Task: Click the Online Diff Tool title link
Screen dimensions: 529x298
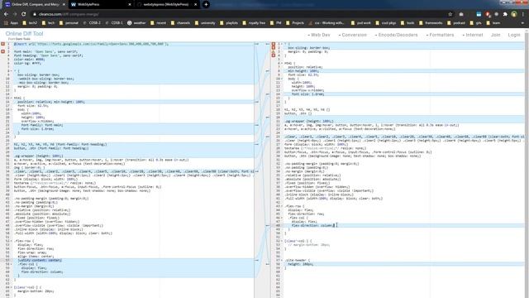Action: 24,33
